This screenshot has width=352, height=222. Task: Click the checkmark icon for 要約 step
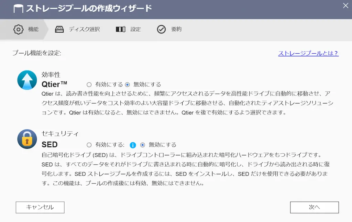[x=161, y=29]
